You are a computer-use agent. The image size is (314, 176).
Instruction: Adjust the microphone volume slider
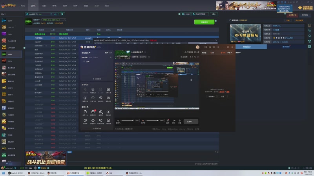point(127,120)
